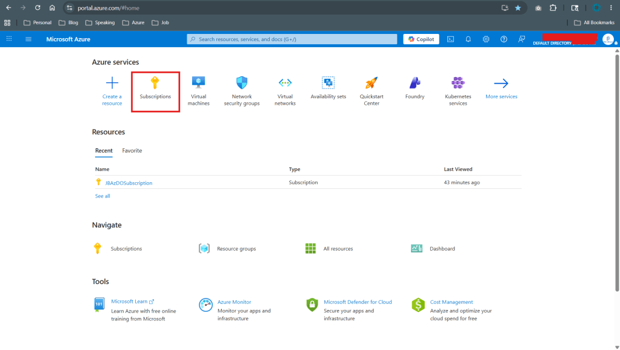
Task: Open Kubernetes services
Action: (458, 91)
